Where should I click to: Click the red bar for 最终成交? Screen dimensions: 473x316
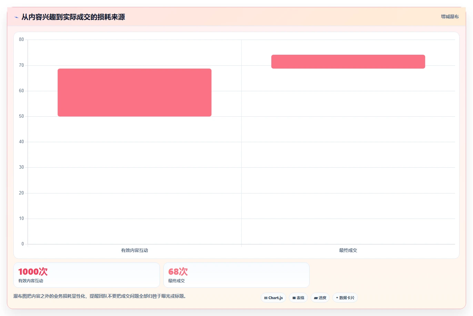pyautogui.click(x=348, y=62)
